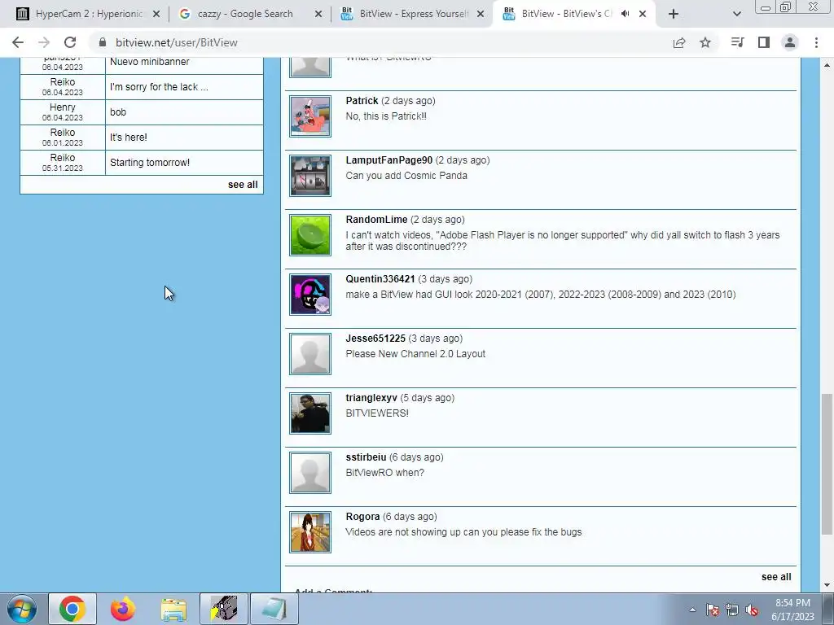Image resolution: width=834 pixels, height=625 pixels.
Task: Open trianglexyv username link
Action: (371, 398)
